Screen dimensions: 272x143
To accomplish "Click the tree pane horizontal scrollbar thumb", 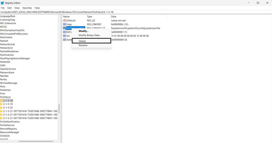I will 36,141.
